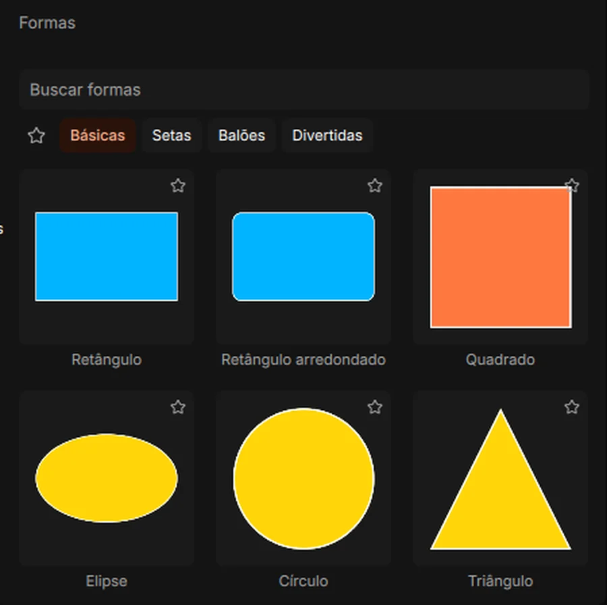Pick the yellow Elipse shape

tap(107, 478)
